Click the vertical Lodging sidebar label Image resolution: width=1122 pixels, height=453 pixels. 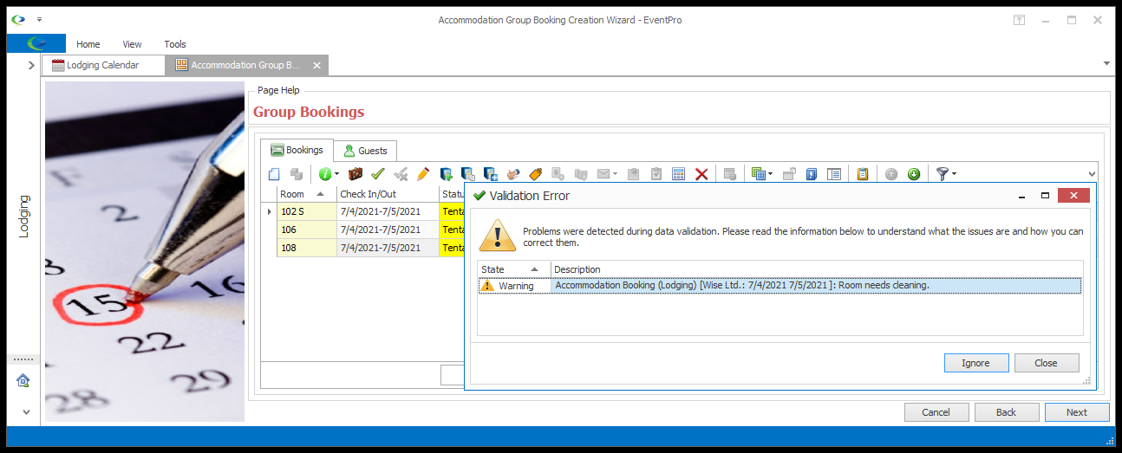(x=23, y=216)
